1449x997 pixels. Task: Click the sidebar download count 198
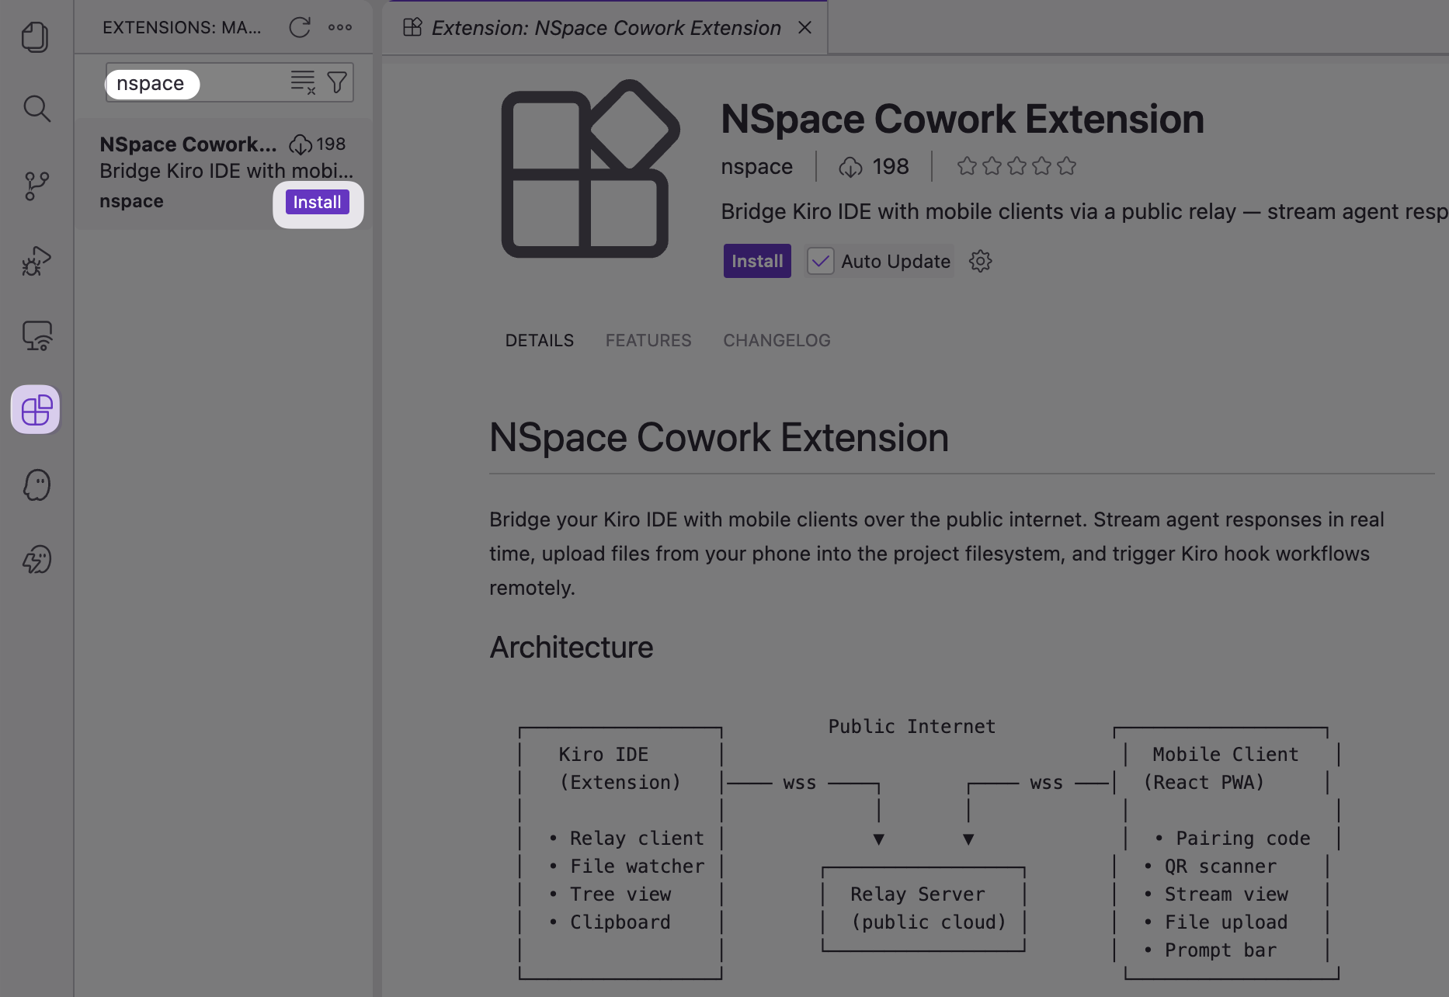[318, 144]
